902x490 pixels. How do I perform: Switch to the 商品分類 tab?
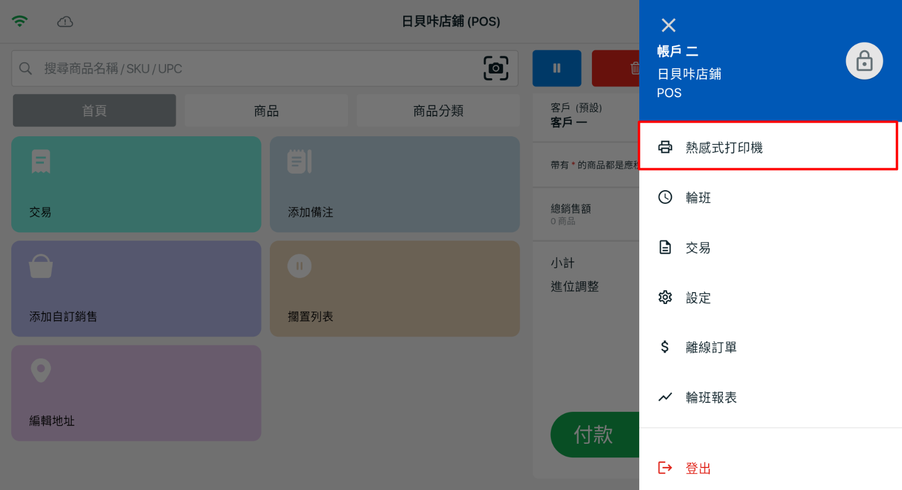(438, 111)
